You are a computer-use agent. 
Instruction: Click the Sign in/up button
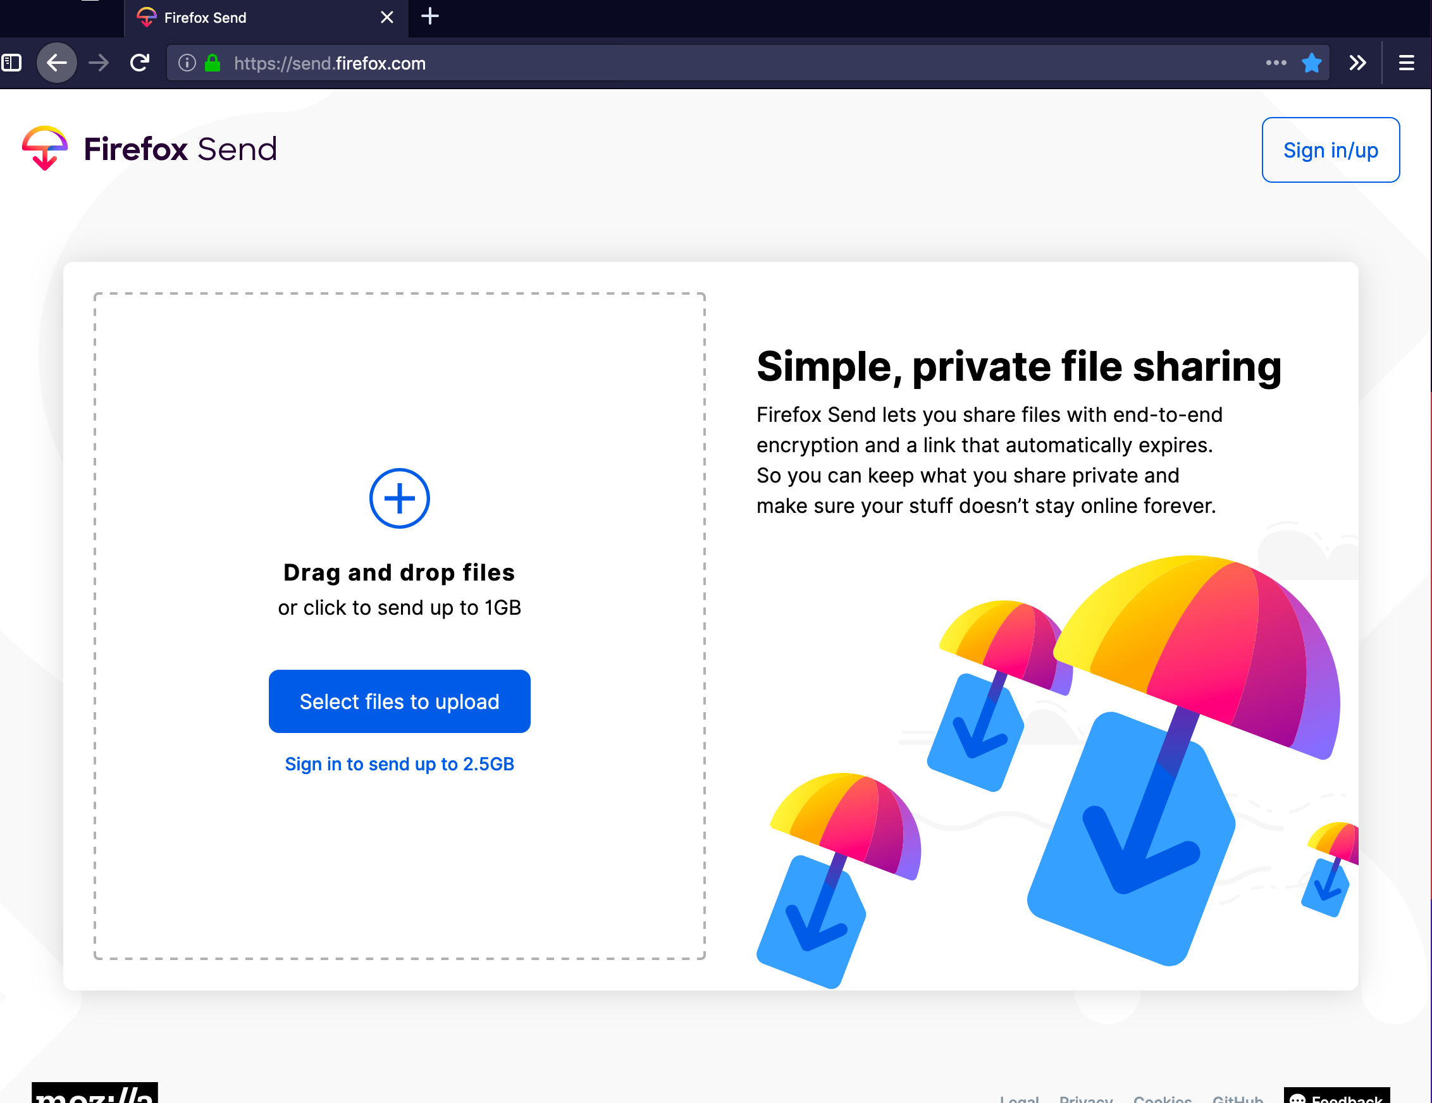pos(1330,150)
